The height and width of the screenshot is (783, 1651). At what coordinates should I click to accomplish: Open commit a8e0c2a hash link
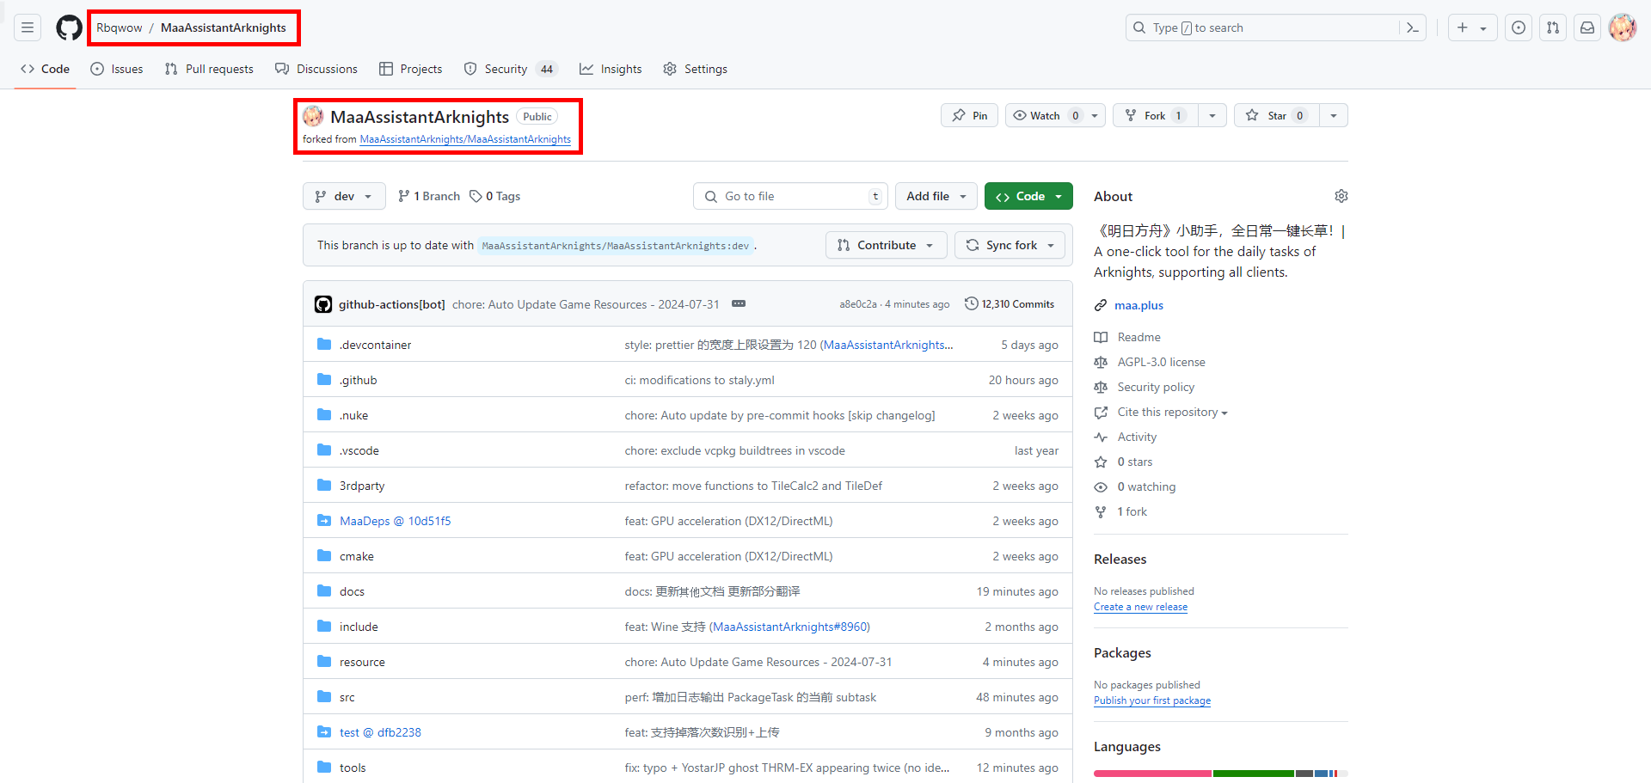point(858,304)
